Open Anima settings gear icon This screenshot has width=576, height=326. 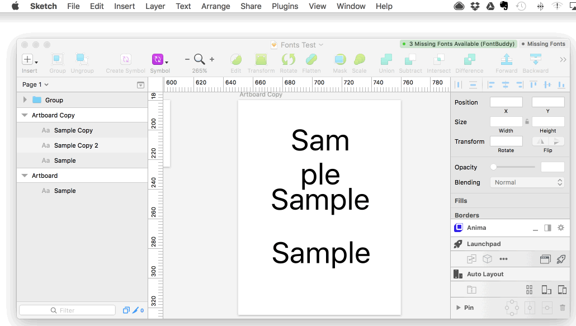pos(561,228)
